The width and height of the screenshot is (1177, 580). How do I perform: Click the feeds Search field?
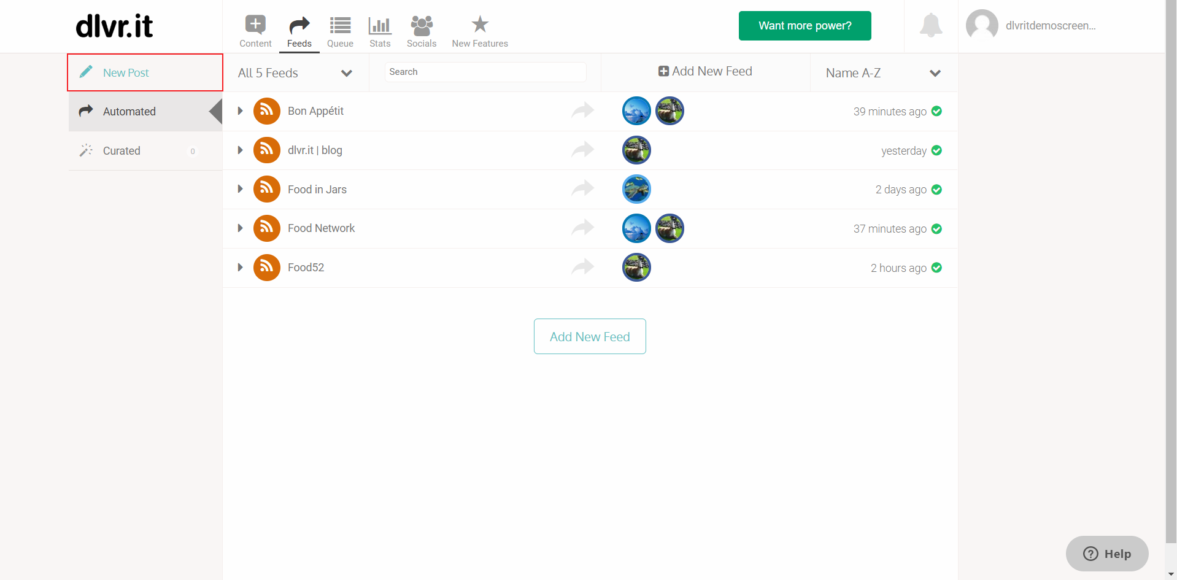pos(485,72)
